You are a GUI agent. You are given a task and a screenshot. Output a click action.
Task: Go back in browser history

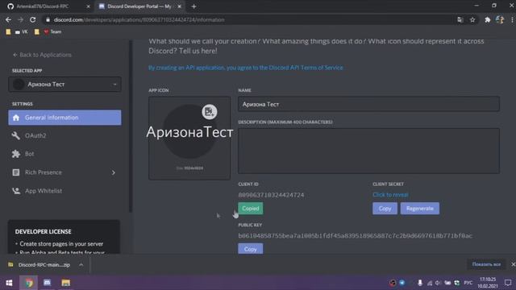point(8,19)
